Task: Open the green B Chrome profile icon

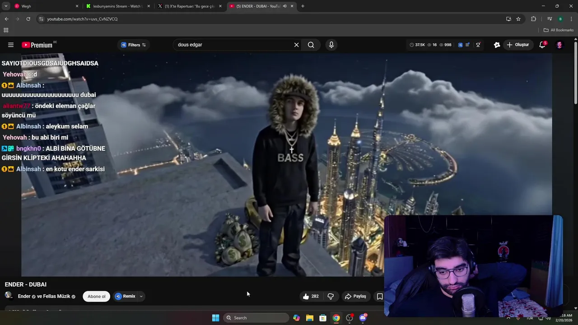Action: 560,19
